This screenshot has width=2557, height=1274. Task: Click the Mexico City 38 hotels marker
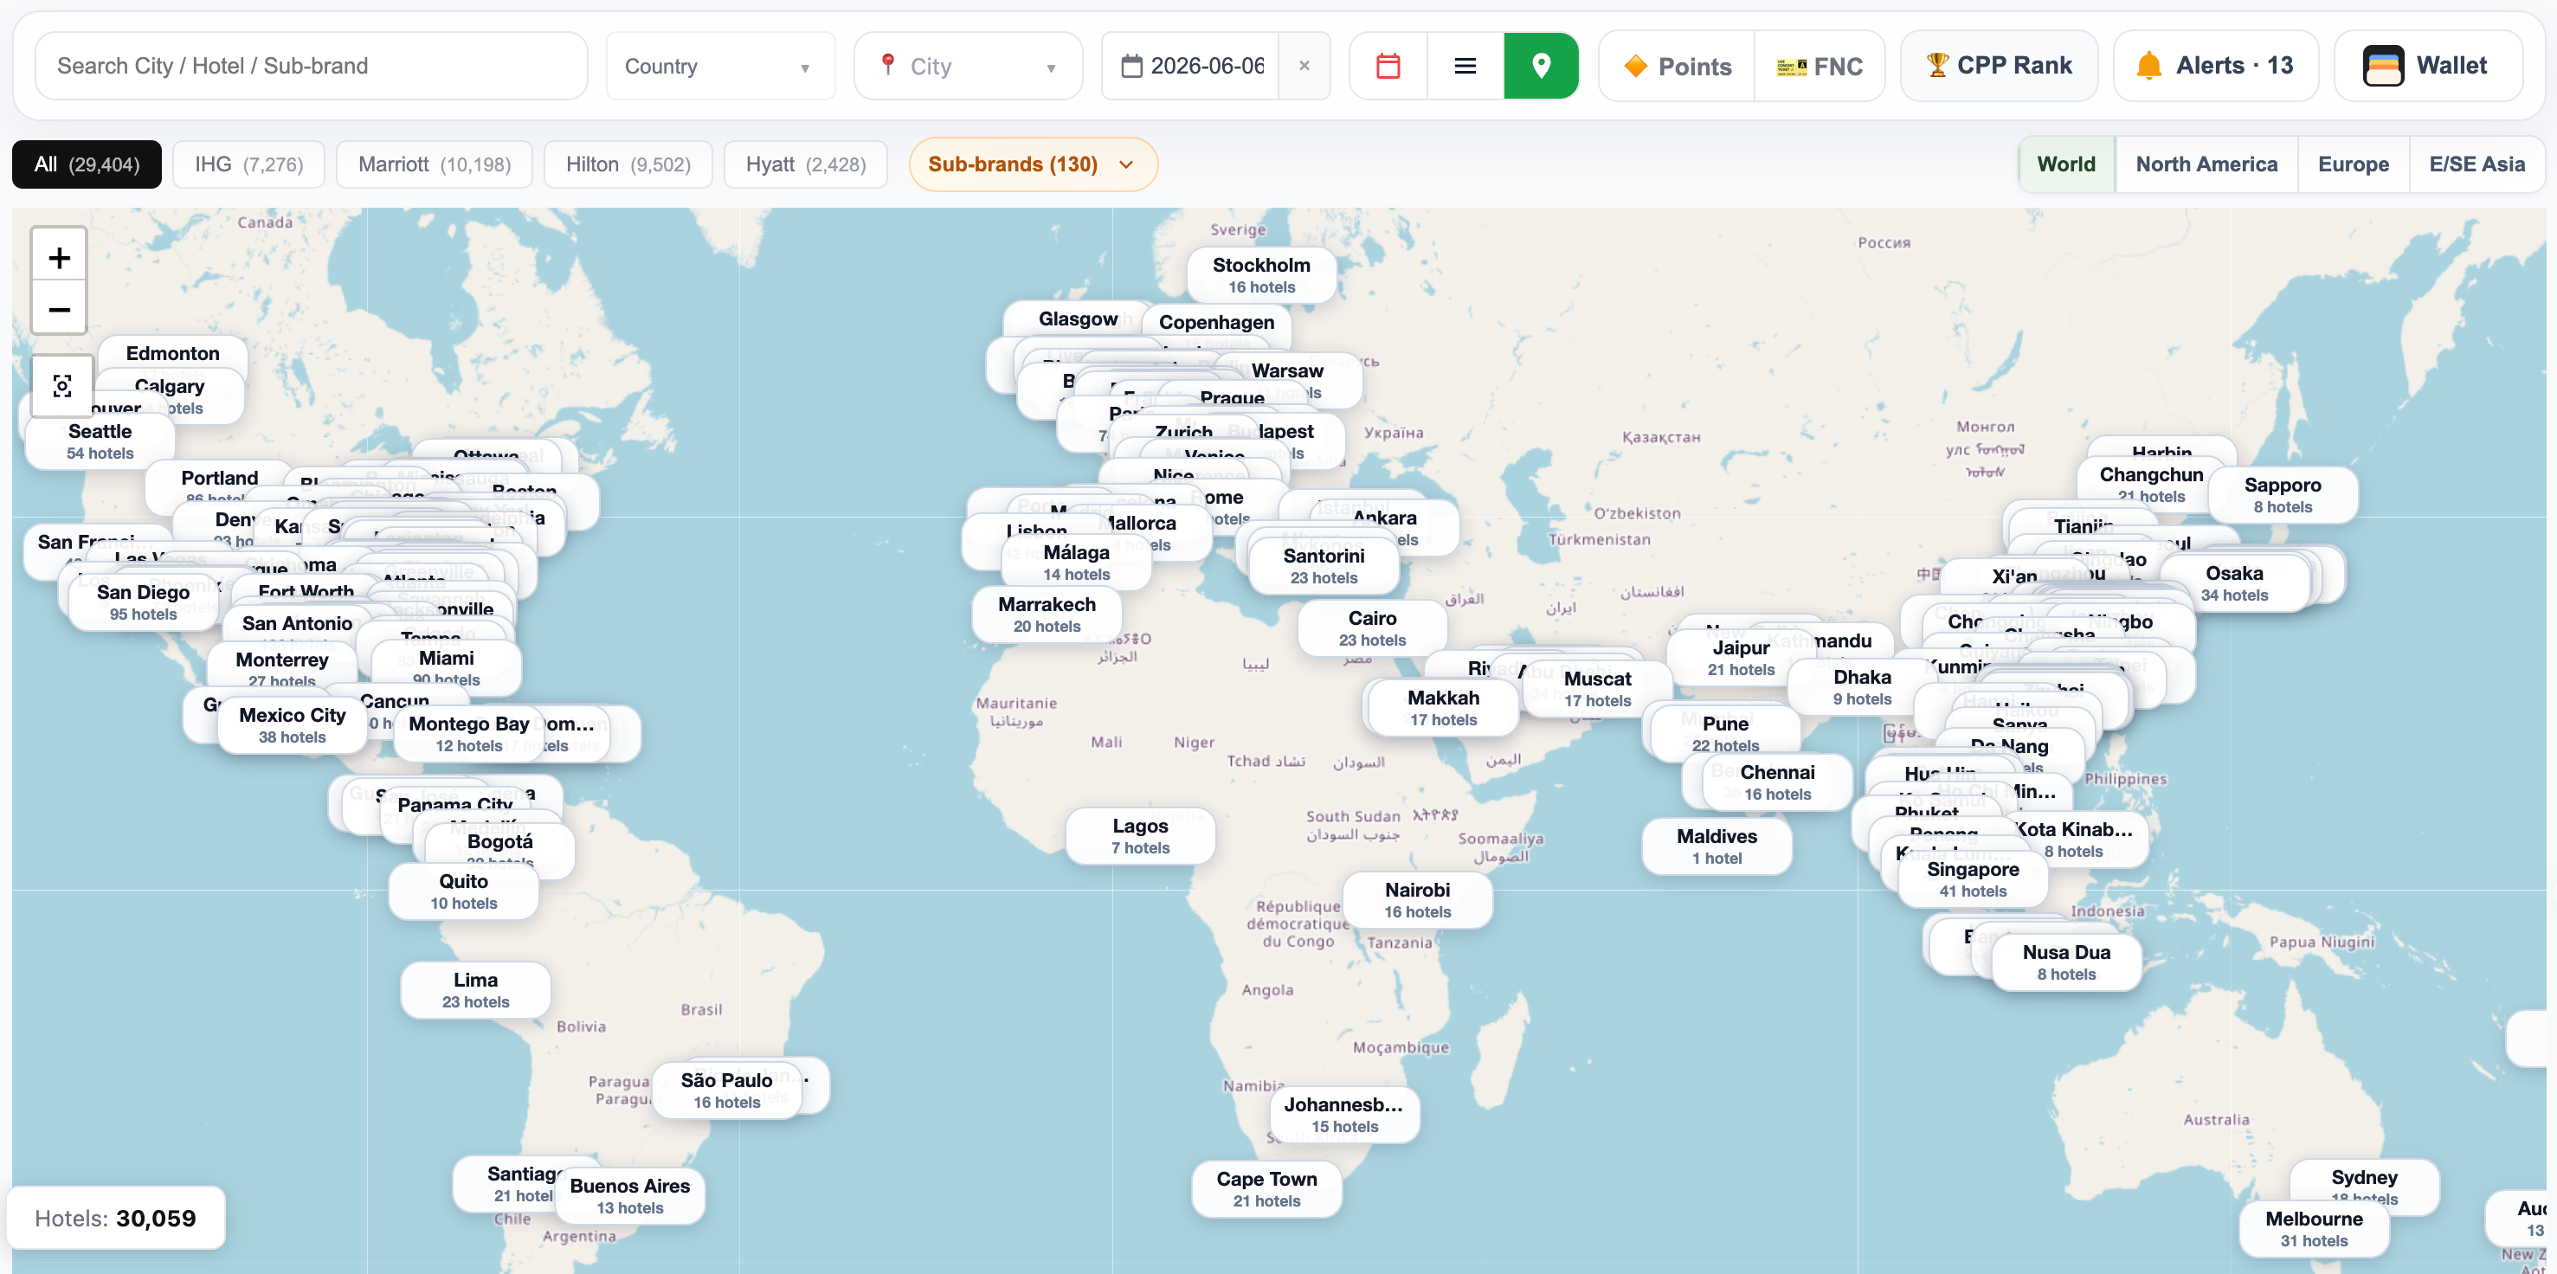[x=292, y=725]
